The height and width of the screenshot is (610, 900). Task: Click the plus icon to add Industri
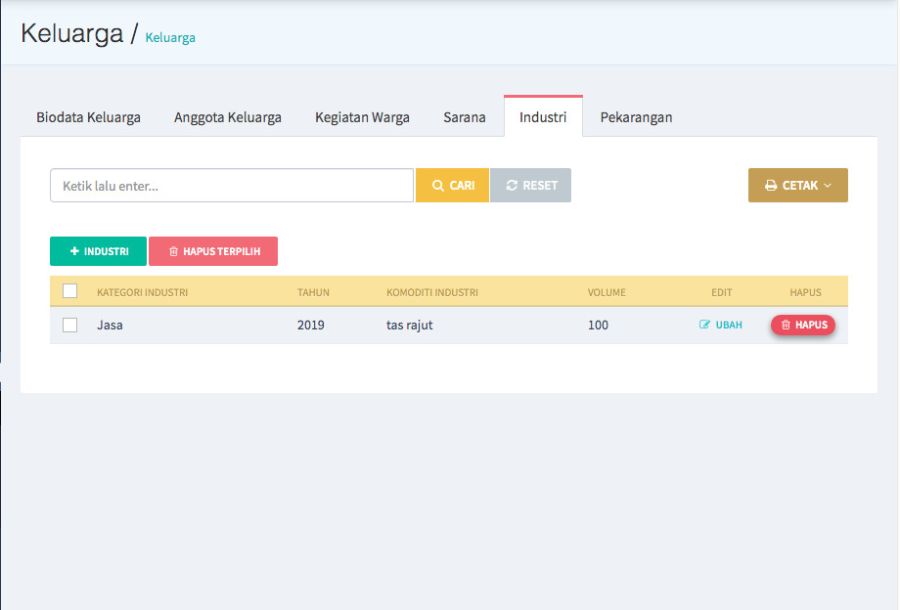[74, 251]
